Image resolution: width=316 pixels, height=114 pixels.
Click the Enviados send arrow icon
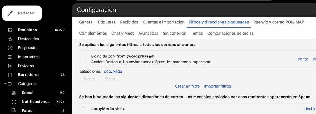click(x=10, y=66)
